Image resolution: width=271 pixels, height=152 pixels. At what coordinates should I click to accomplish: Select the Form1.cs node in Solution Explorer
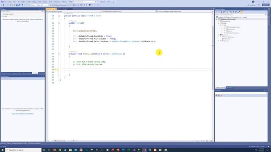pyautogui.click(x=225, y=35)
